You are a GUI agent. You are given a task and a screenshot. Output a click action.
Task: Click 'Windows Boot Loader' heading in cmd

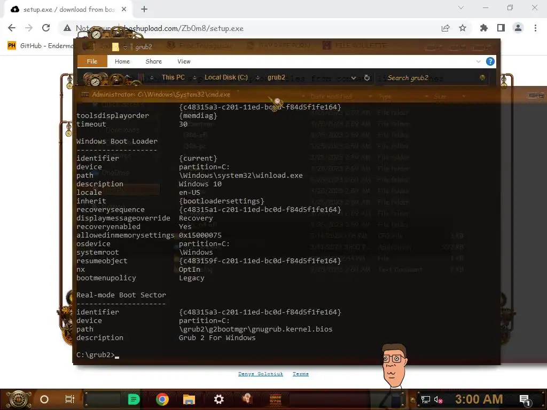(x=117, y=141)
